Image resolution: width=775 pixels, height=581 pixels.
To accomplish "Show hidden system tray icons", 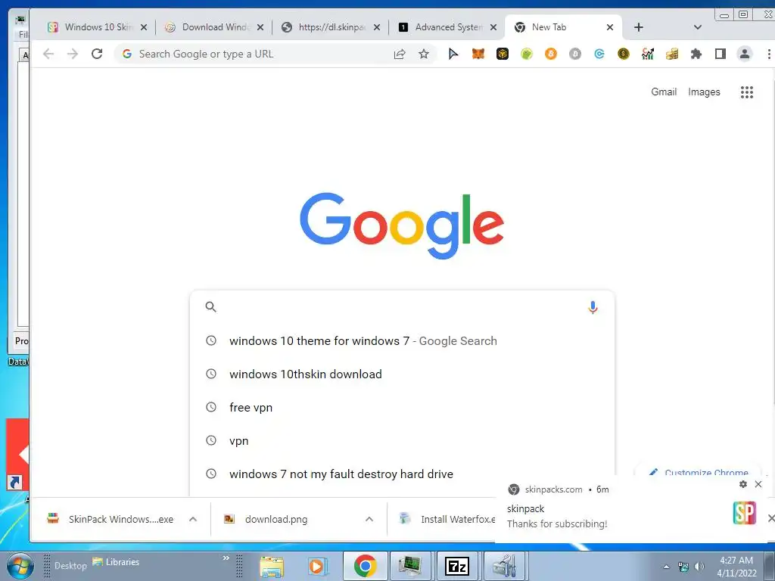I will click(666, 567).
